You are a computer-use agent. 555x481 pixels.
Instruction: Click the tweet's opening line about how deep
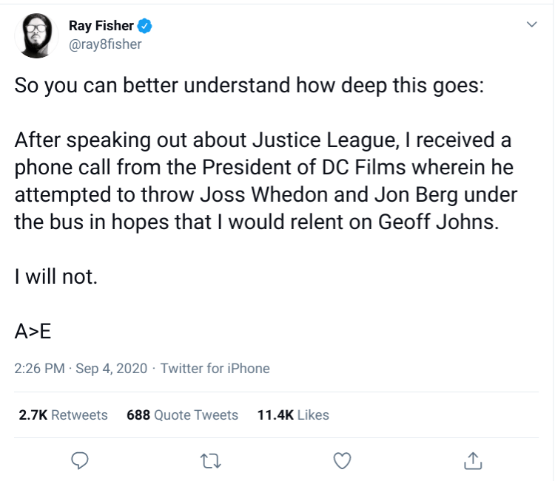(249, 85)
